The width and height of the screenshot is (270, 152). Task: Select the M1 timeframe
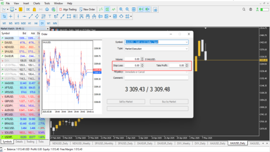point(4,23)
